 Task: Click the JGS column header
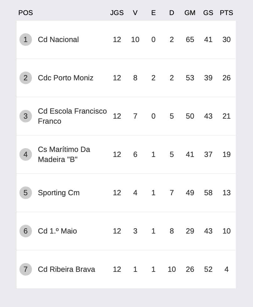(117, 13)
